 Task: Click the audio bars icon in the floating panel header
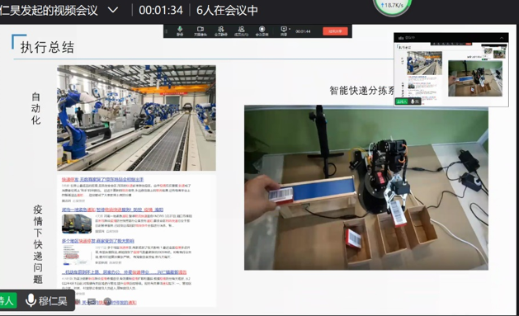400,38
